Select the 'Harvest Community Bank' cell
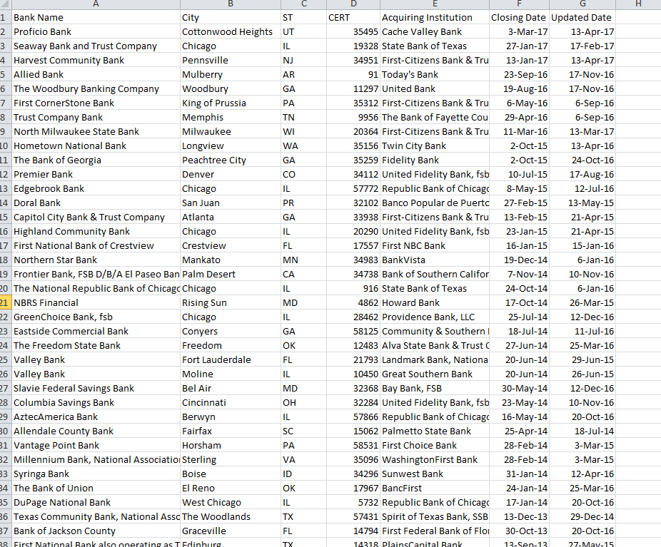The width and height of the screenshot is (661, 547). 96,61
